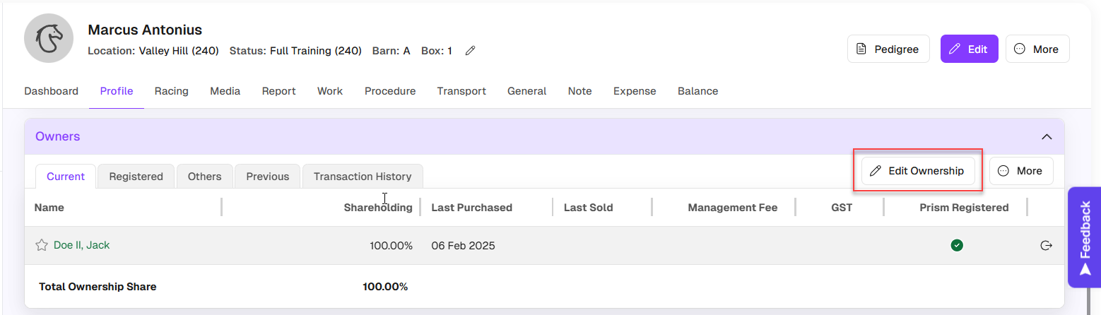This screenshot has width=1101, height=315.
Task: Open the Feedback side panel
Action: click(1085, 237)
